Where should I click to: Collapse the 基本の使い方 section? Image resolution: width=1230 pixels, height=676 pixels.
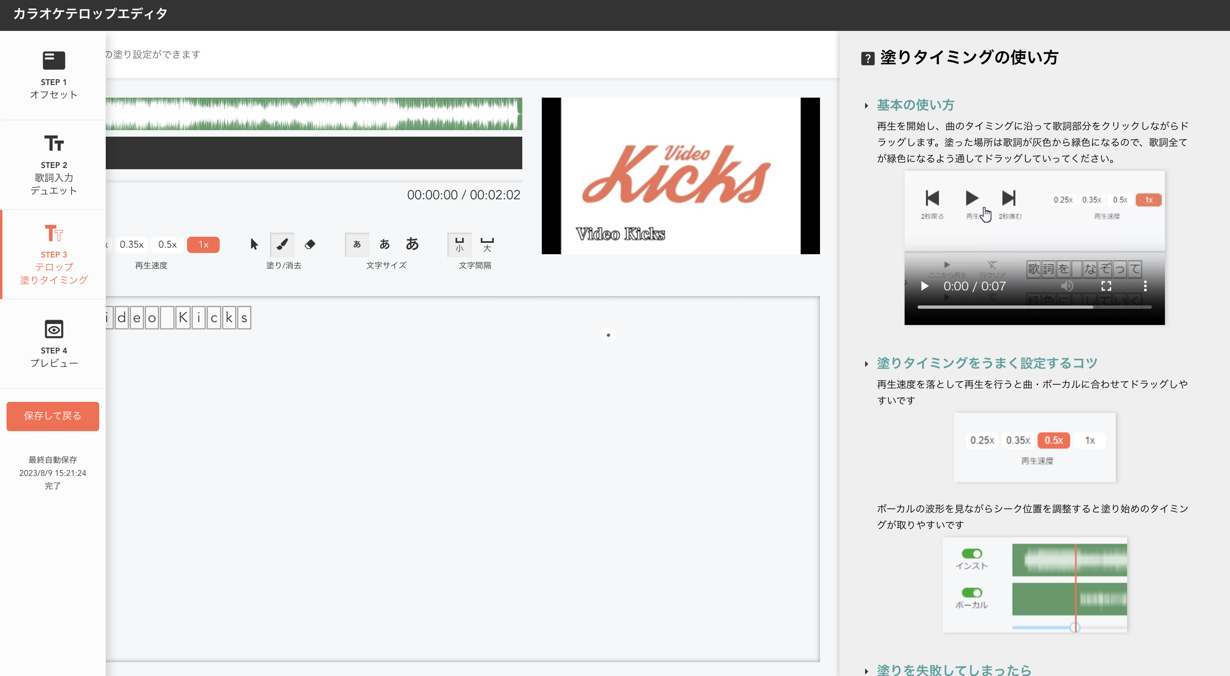pos(866,105)
